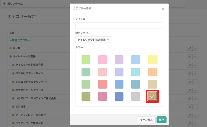Select the yellow color swatch

click(152, 60)
